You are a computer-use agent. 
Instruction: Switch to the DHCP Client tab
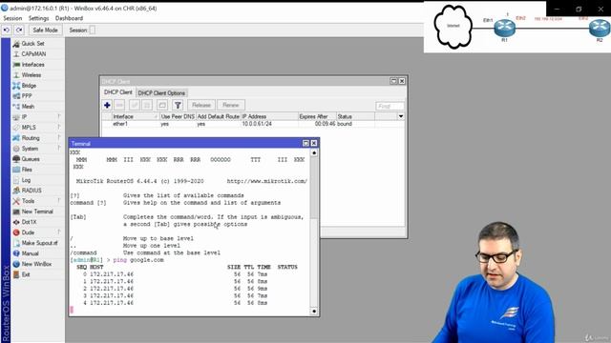pos(117,92)
